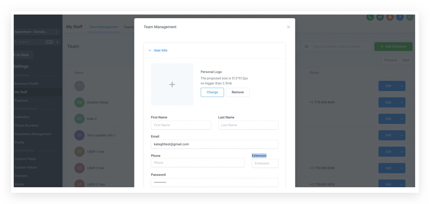Focus the Phone number field

pyautogui.click(x=198, y=163)
